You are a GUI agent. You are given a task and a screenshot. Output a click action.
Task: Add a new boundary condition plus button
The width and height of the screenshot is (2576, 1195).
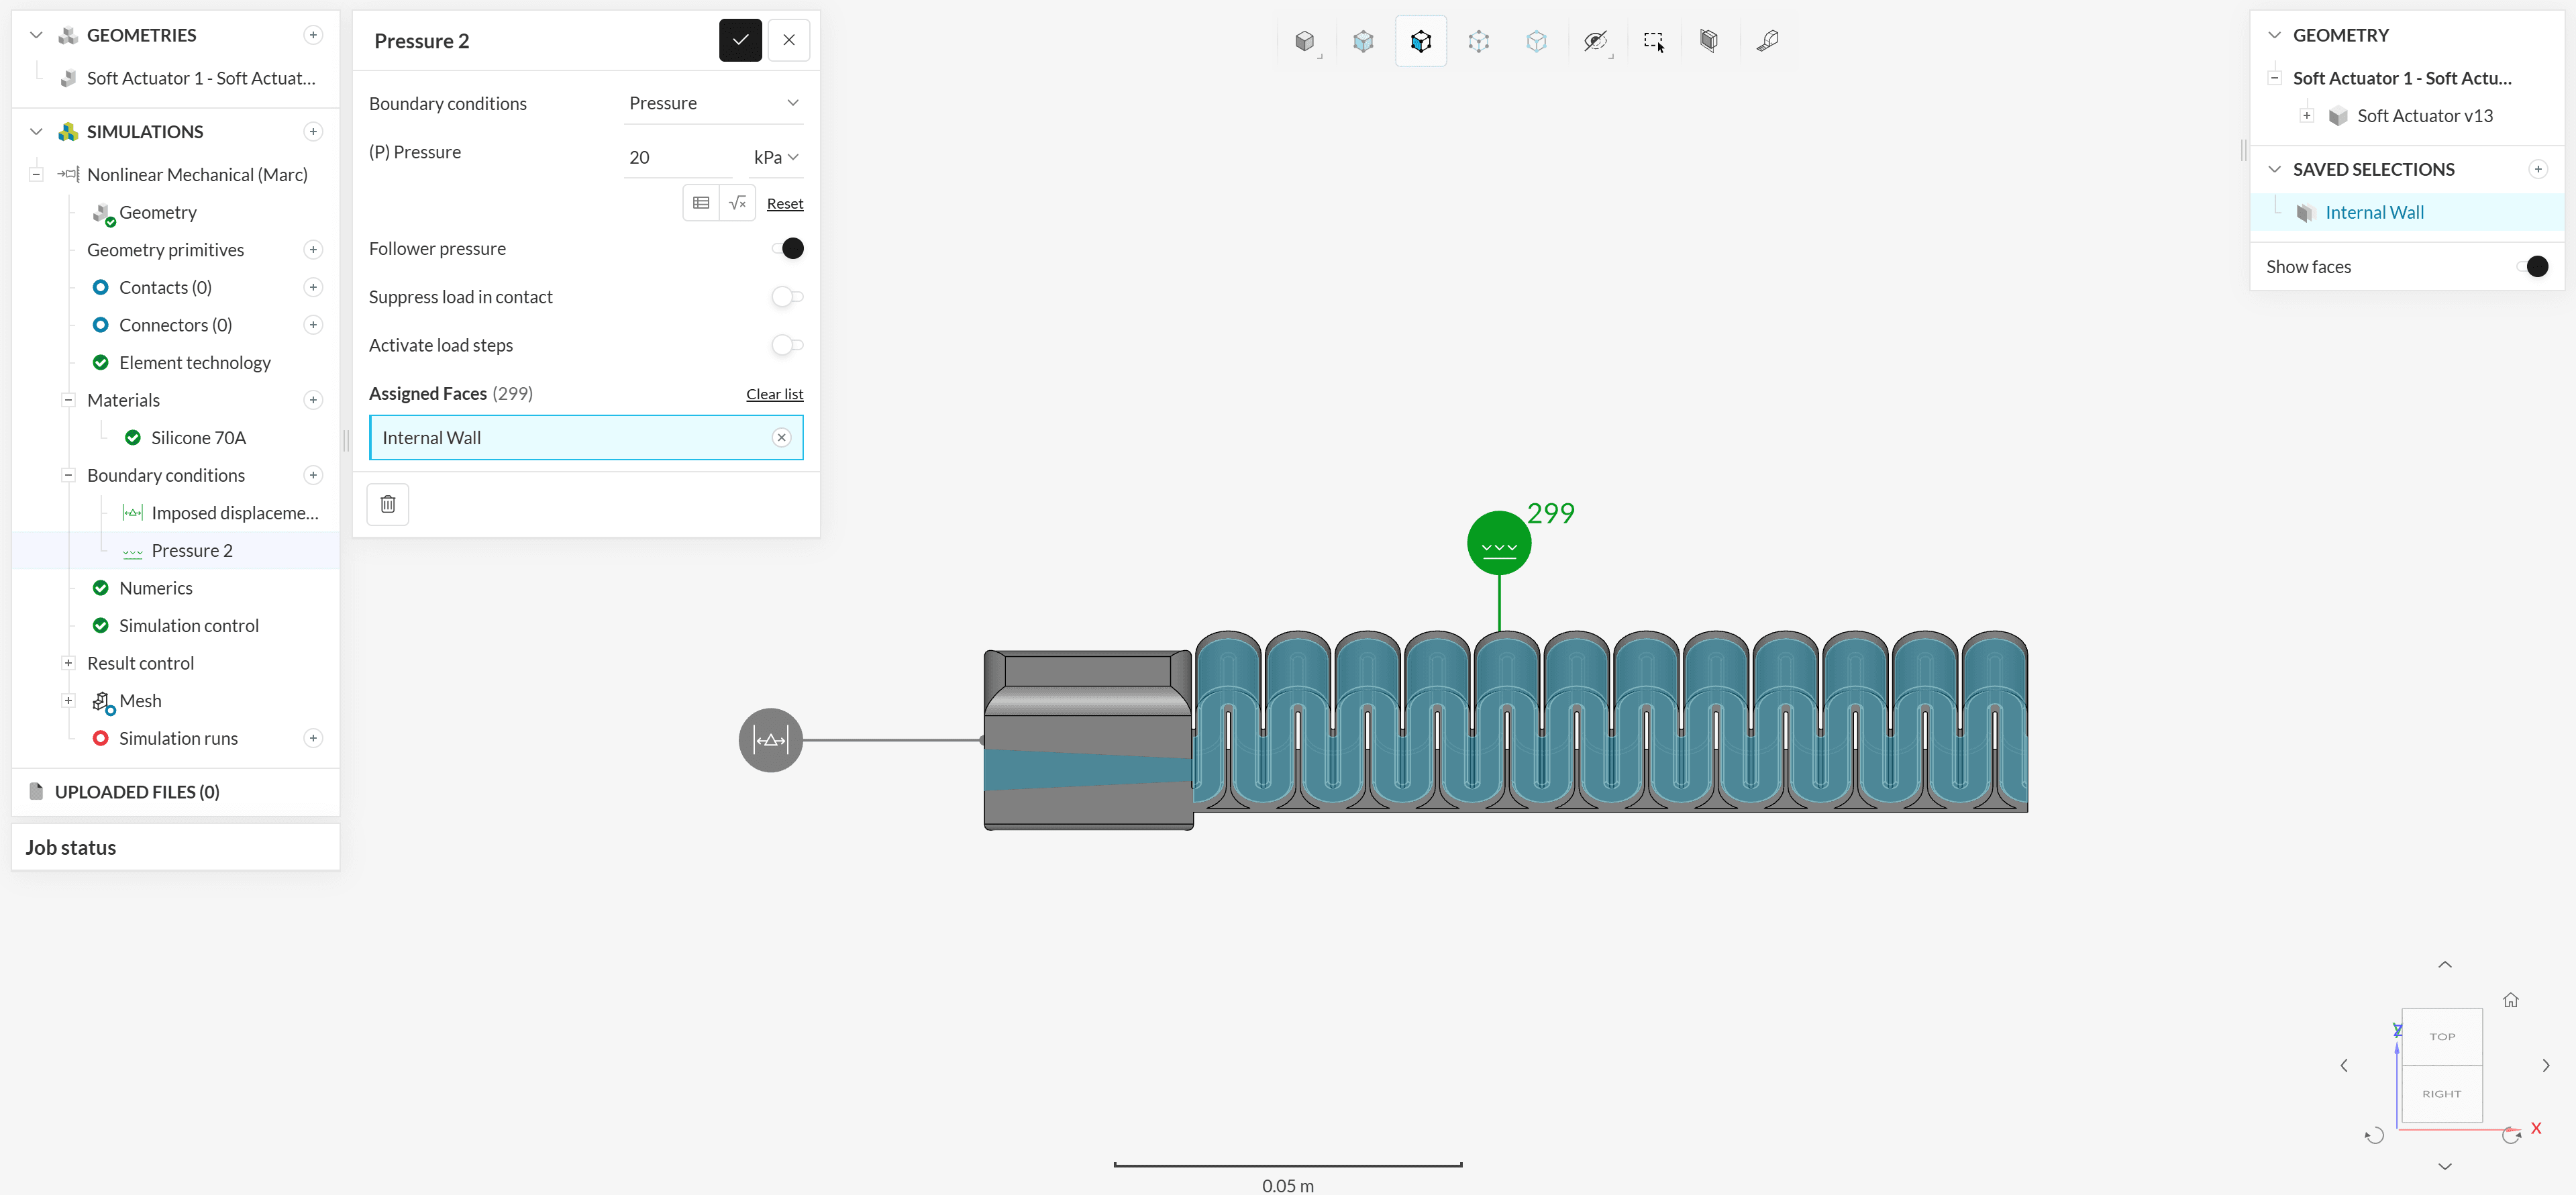(313, 475)
